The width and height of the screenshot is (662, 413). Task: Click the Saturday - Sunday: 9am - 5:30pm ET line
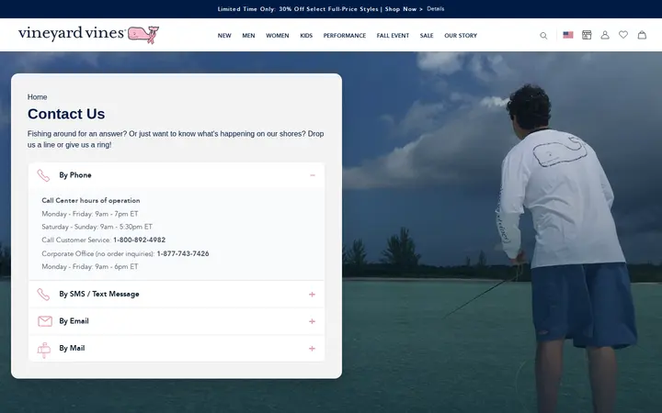(x=97, y=227)
